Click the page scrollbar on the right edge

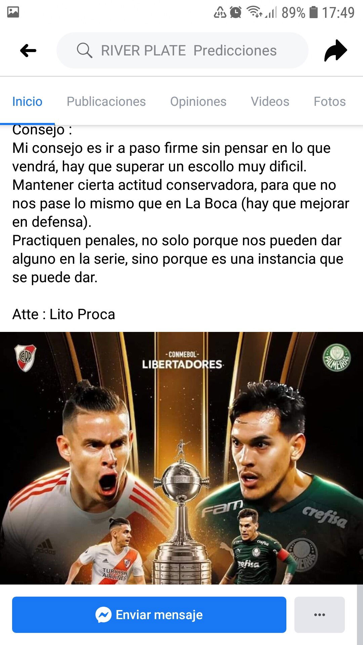tap(360, 614)
